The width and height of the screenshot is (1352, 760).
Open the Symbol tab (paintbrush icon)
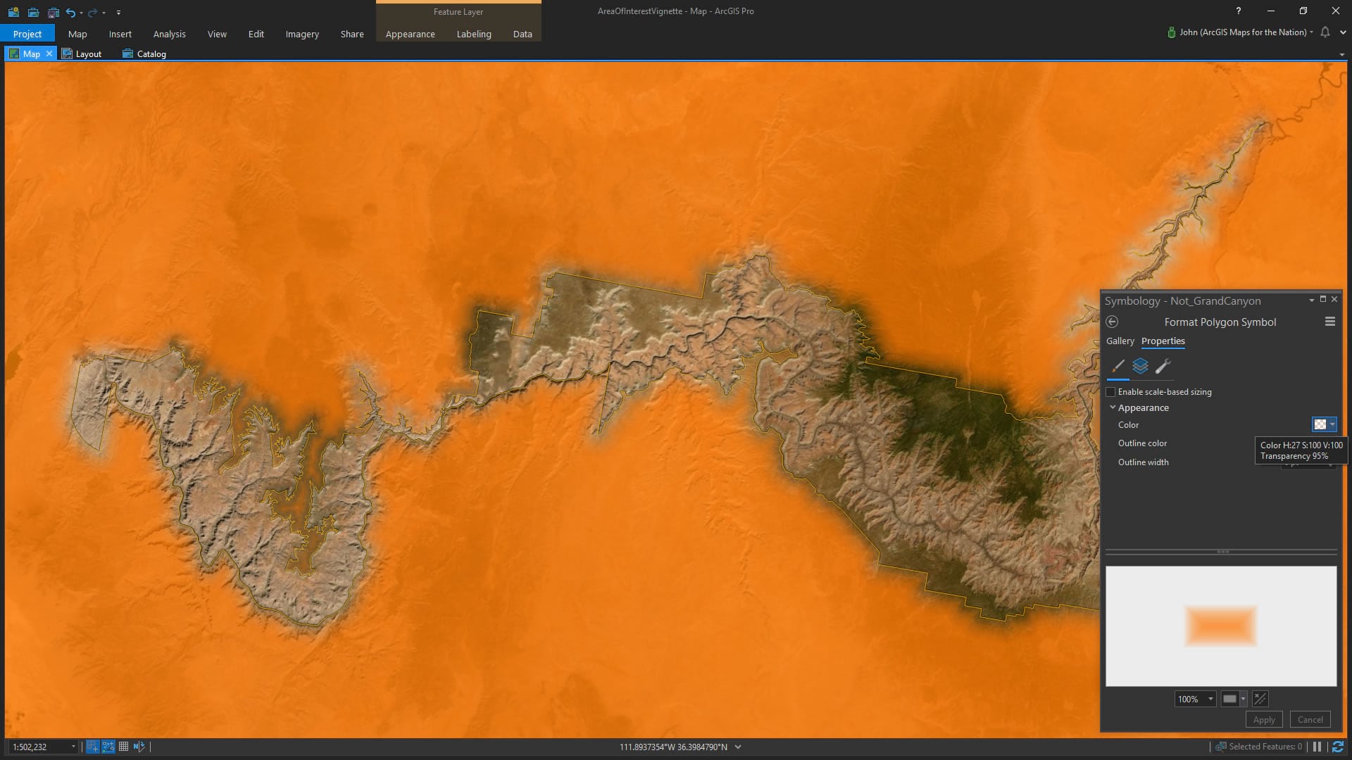pos(1118,366)
